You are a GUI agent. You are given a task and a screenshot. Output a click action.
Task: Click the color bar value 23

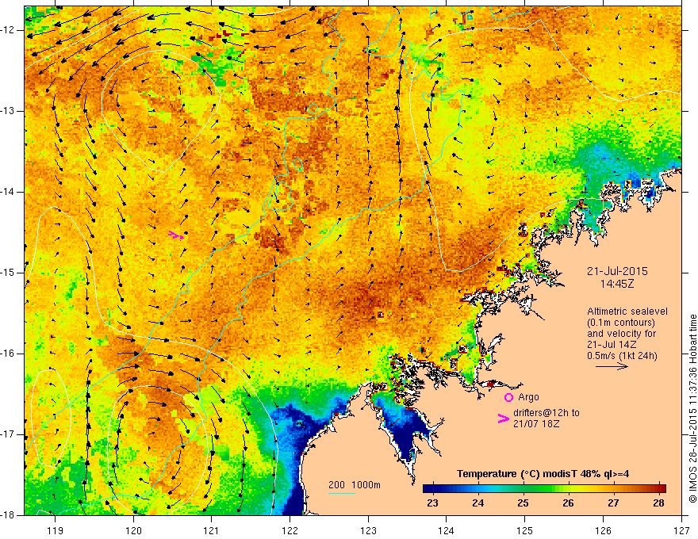tap(432, 503)
